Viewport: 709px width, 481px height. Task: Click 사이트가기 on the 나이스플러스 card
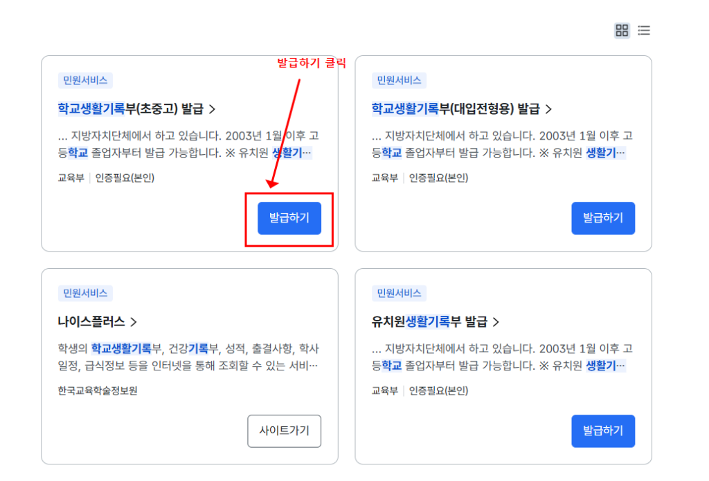(x=285, y=431)
